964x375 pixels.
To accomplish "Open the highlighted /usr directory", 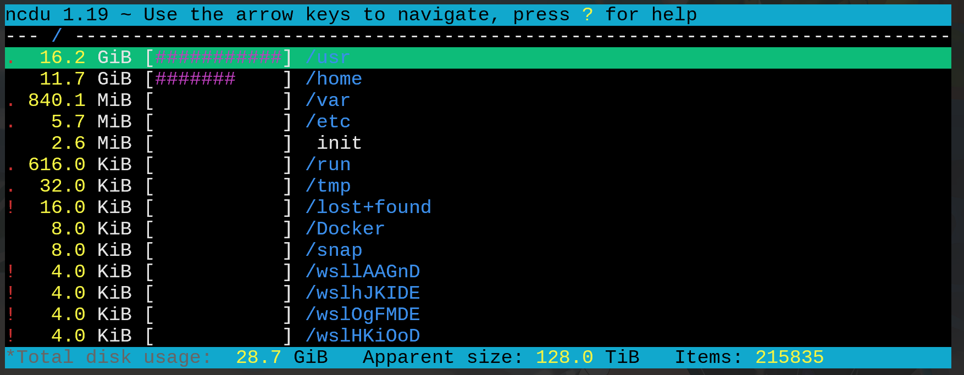I will pos(328,58).
